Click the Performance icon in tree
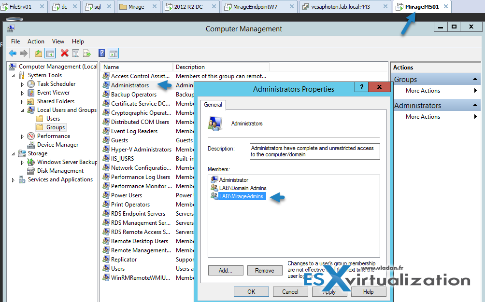The width and height of the screenshot is (485, 302). click(31, 136)
